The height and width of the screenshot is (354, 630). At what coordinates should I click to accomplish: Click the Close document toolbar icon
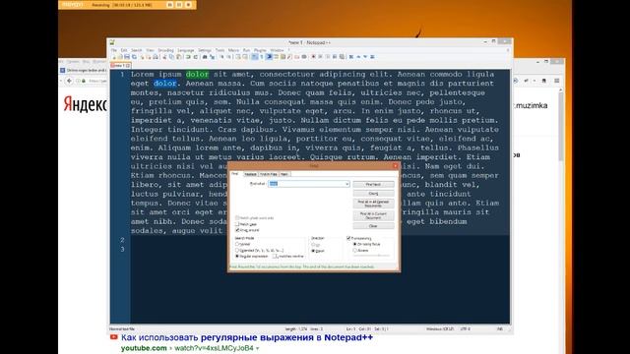pos(143,57)
